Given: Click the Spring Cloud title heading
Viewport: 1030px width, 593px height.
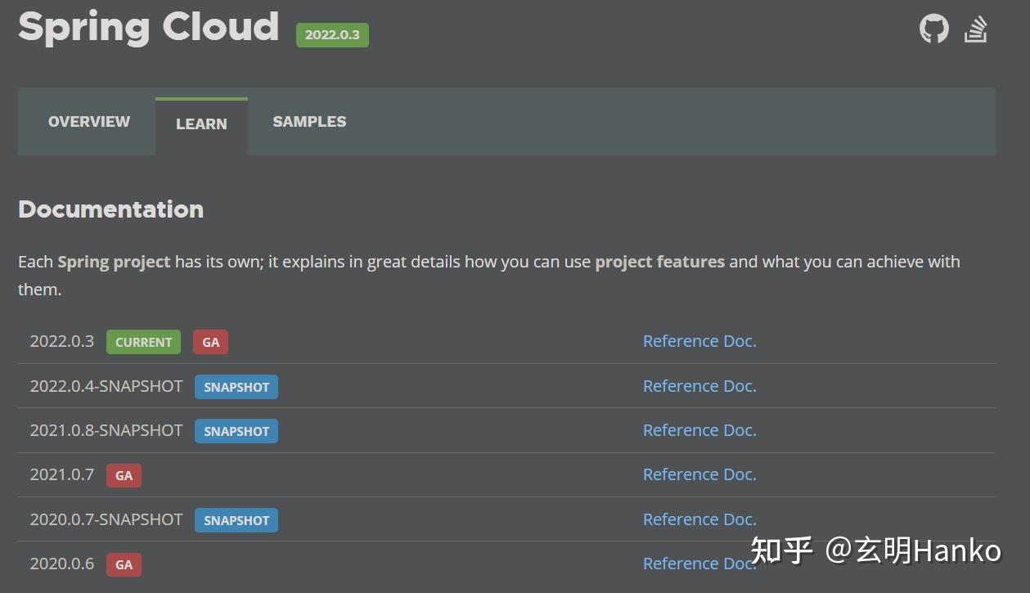Looking at the screenshot, I should pos(148,27).
